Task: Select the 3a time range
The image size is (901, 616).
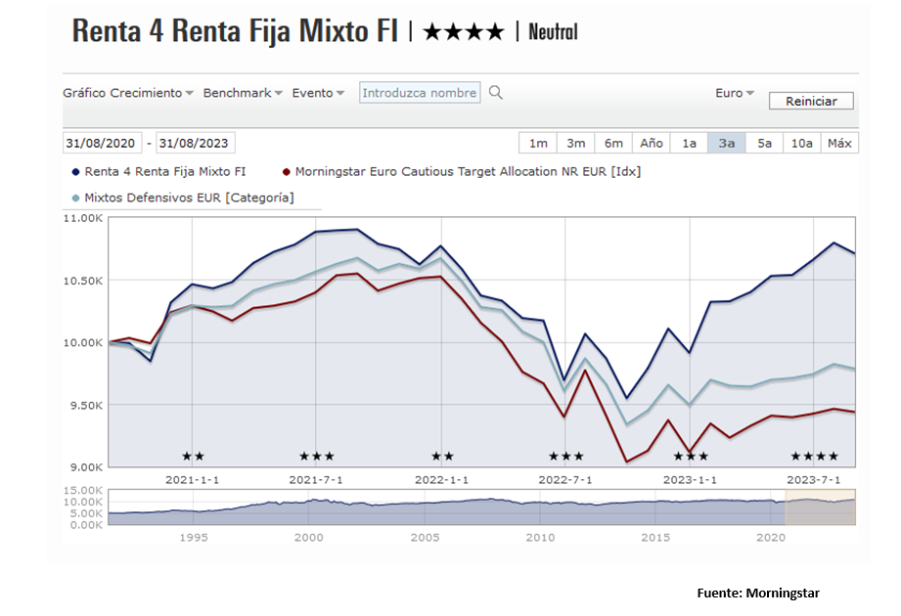Action: [x=726, y=143]
